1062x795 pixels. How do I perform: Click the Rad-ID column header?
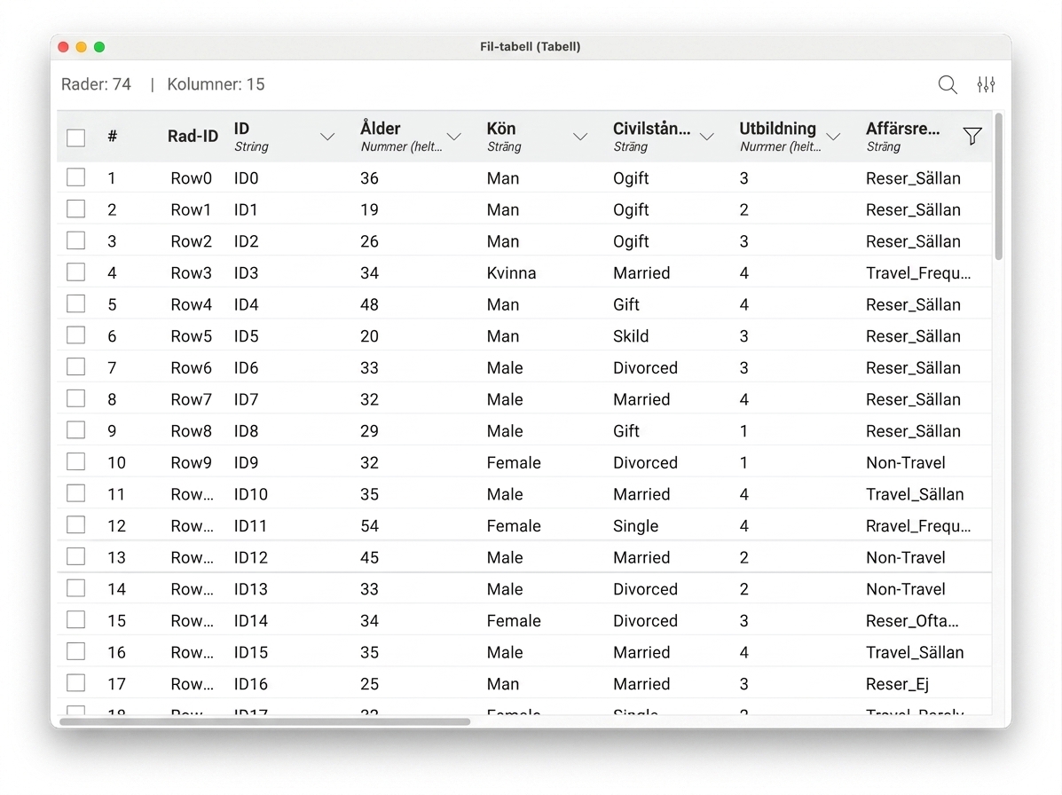coord(193,136)
